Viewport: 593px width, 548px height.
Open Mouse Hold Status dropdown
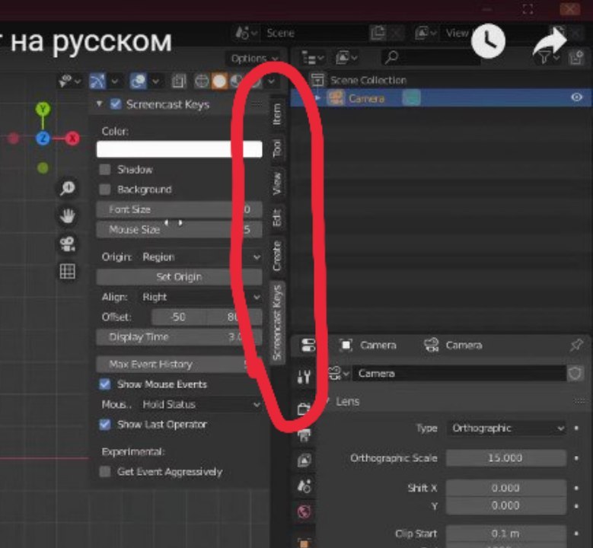[x=200, y=405]
